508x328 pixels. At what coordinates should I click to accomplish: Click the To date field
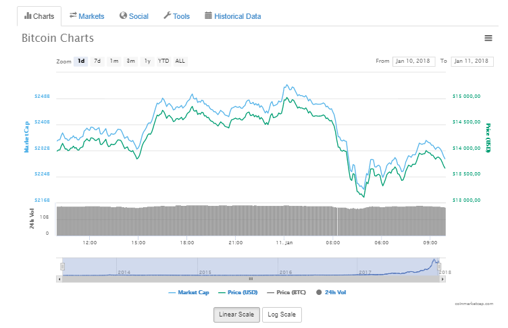(x=472, y=61)
